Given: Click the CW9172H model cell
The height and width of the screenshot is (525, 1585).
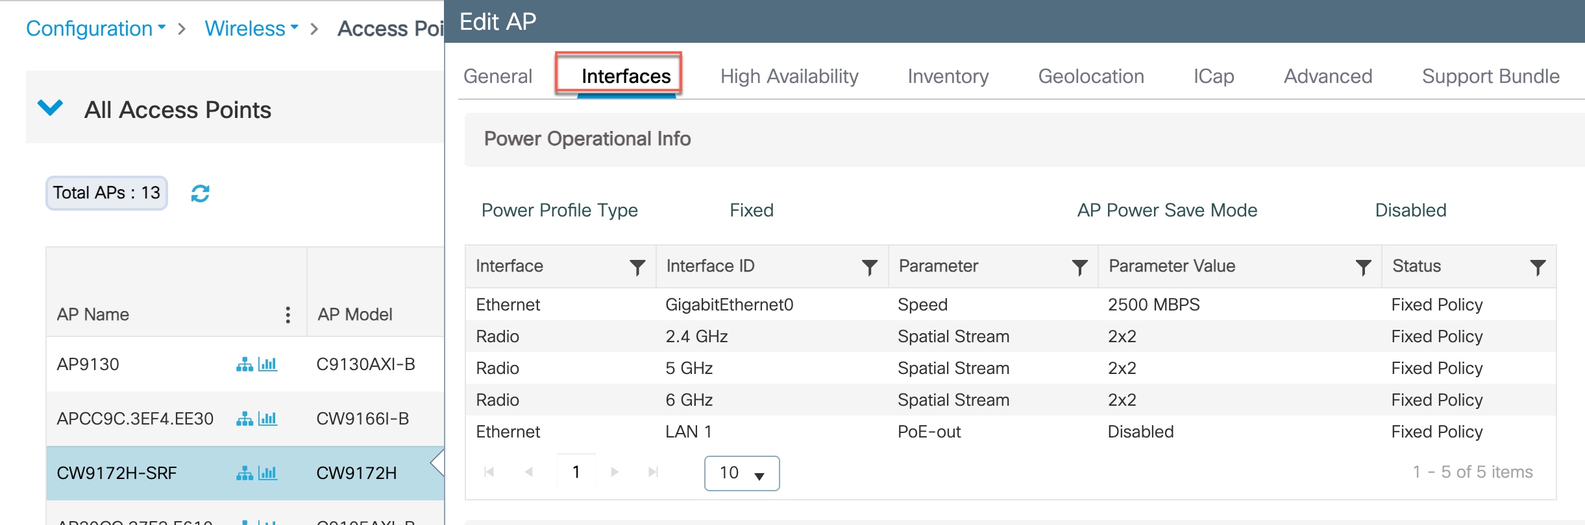Looking at the screenshot, I should 356,473.
